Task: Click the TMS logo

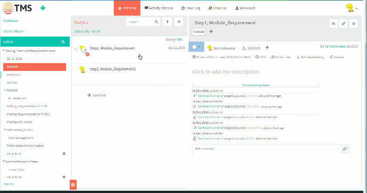Action: coord(17,8)
